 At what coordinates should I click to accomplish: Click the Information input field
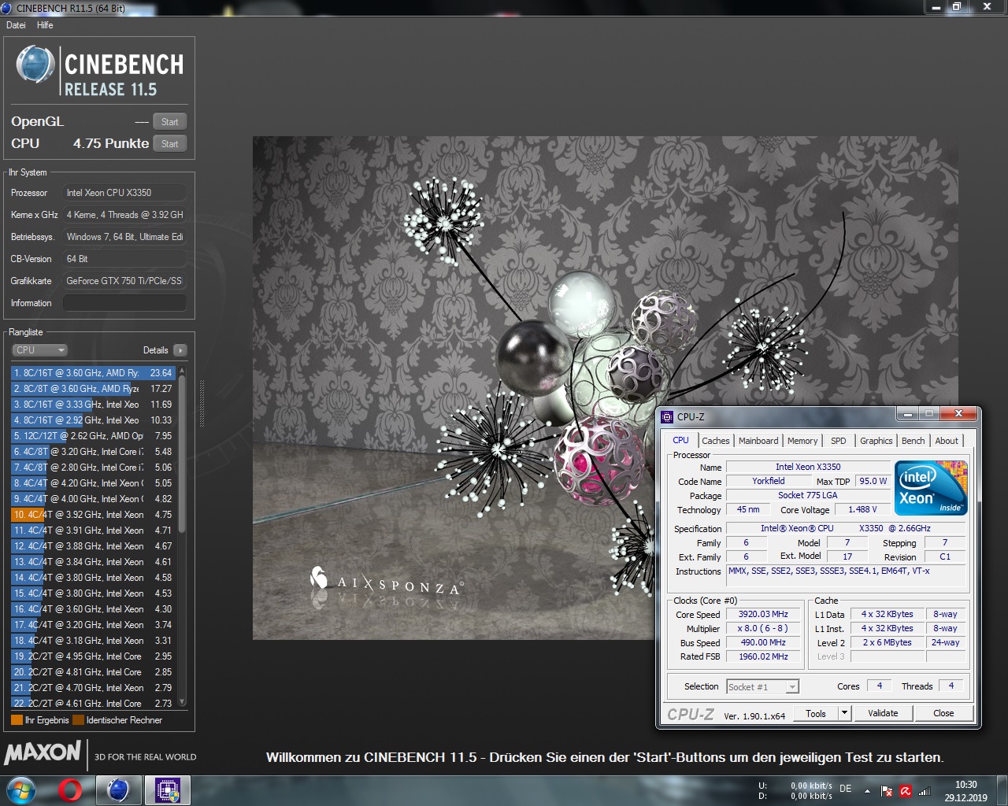coord(124,303)
